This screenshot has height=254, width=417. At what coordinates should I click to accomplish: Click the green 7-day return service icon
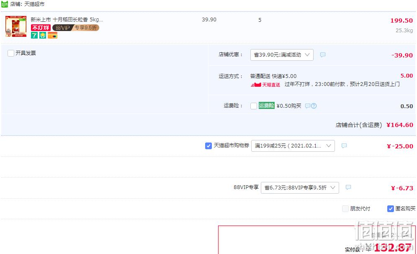tap(34, 35)
